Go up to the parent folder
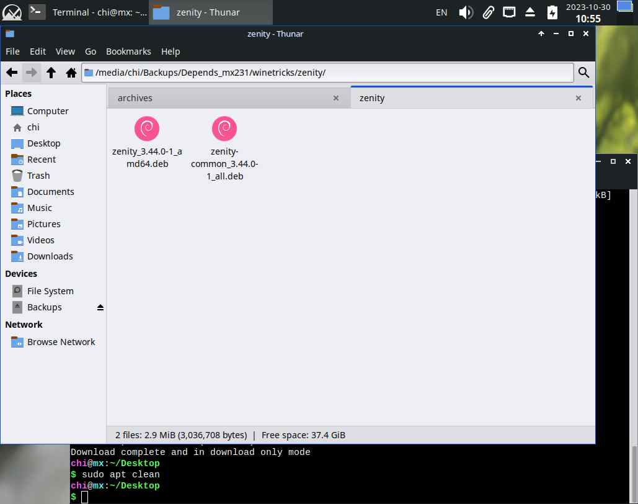The image size is (638, 504). pyautogui.click(x=51, y=73)
